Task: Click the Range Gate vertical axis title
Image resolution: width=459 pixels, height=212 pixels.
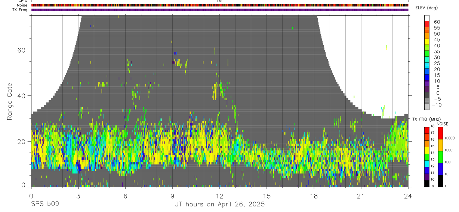Action: click(9, 101)
